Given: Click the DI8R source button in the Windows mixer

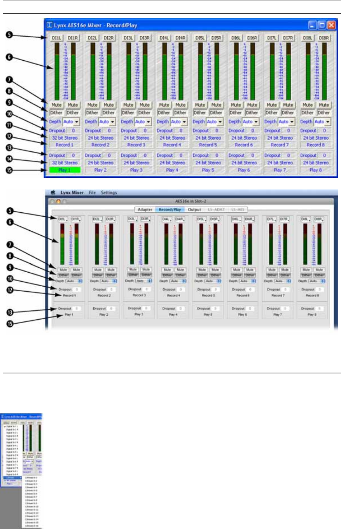Looking at the screenshot, I should pos(324,38).
